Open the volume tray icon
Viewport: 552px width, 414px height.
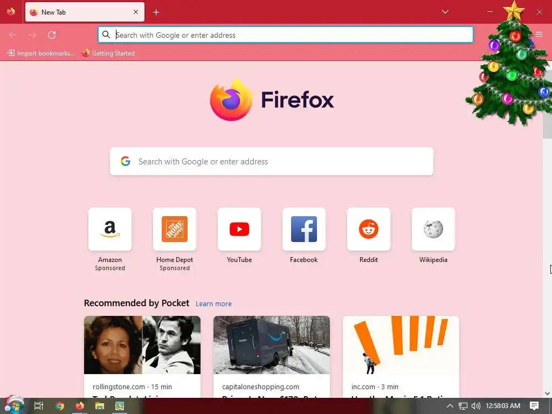click(x=475, y=406)
